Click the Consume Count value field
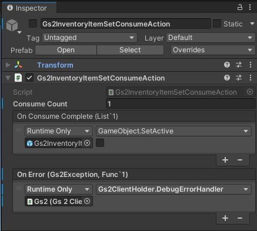The image size is (257, 231). (x=181, y=104)
